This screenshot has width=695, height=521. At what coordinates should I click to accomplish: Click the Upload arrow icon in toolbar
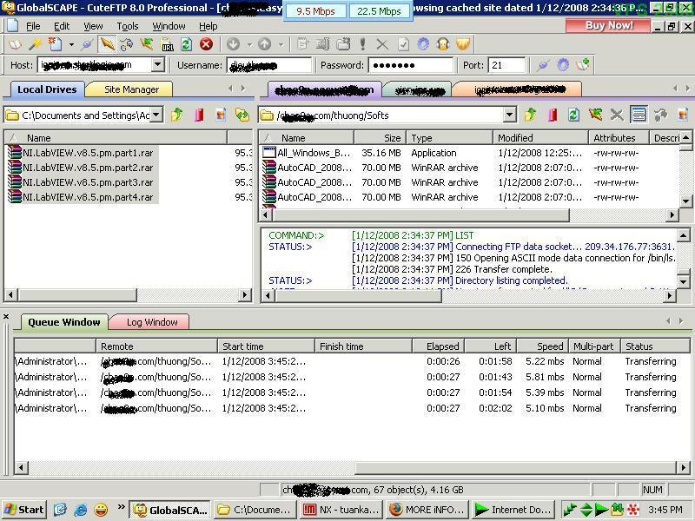265,44
